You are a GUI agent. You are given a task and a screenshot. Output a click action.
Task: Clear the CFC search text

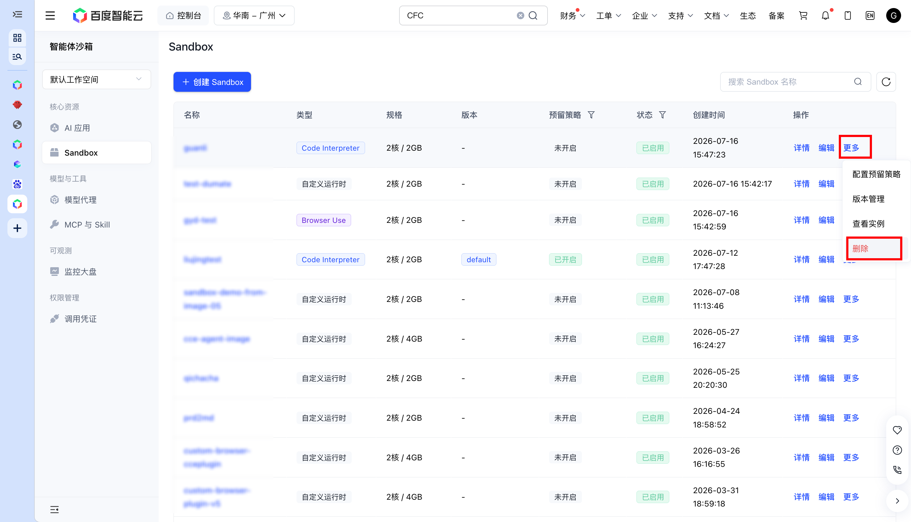[x=520, y=15]
